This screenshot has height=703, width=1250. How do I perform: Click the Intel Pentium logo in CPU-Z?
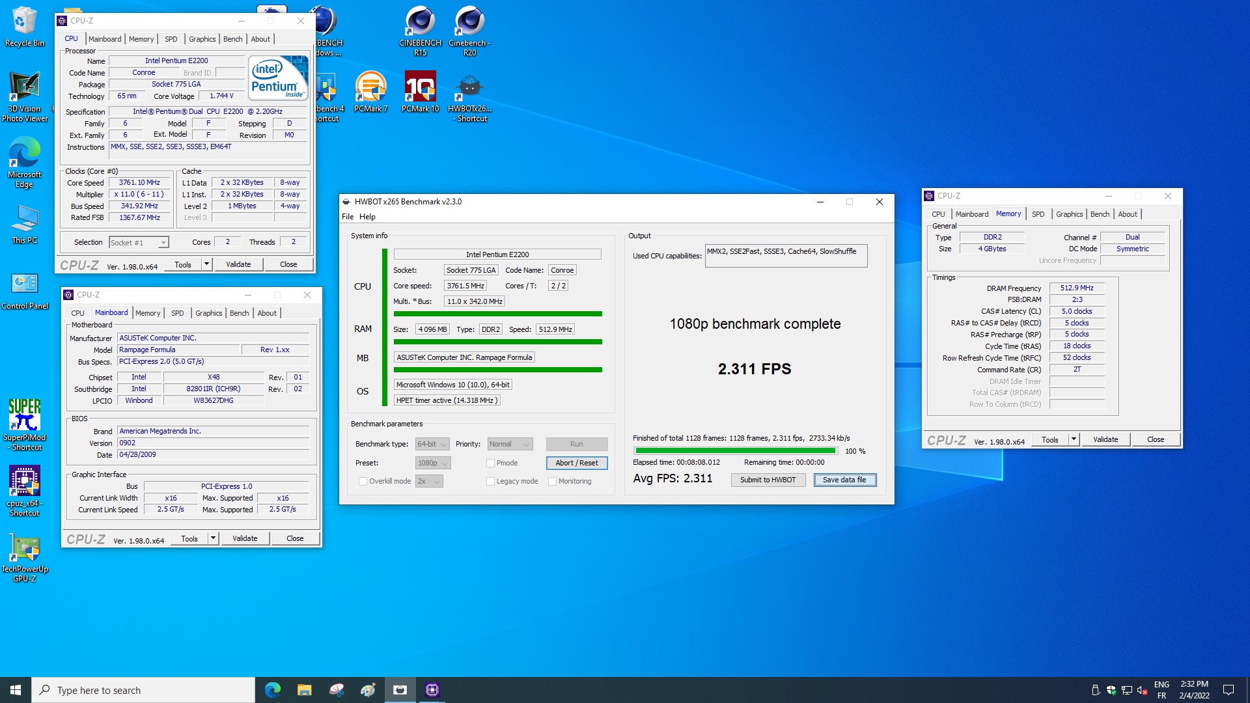[x=279, y=77]
